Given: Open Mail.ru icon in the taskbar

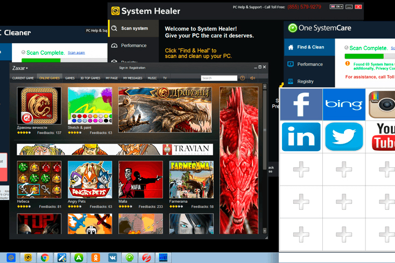Looking at the screenshot, I should click(x=11, y=258).
